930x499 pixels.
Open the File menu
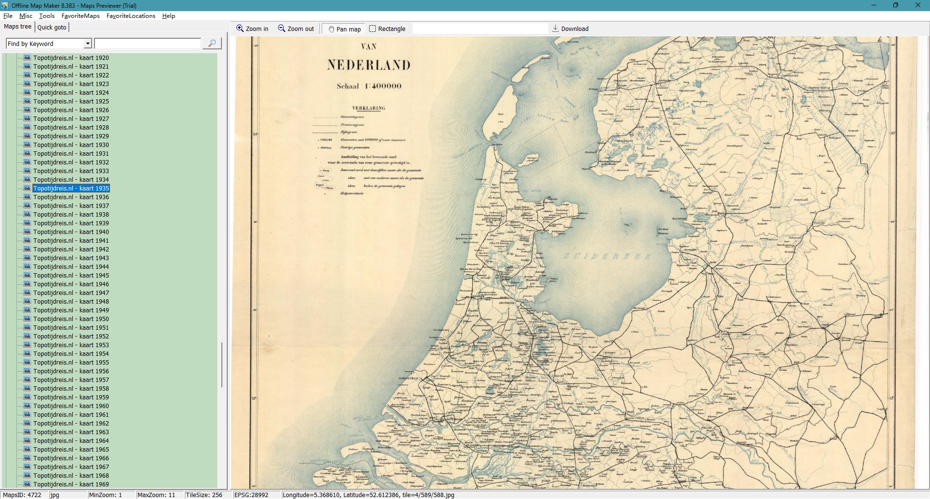8,16
